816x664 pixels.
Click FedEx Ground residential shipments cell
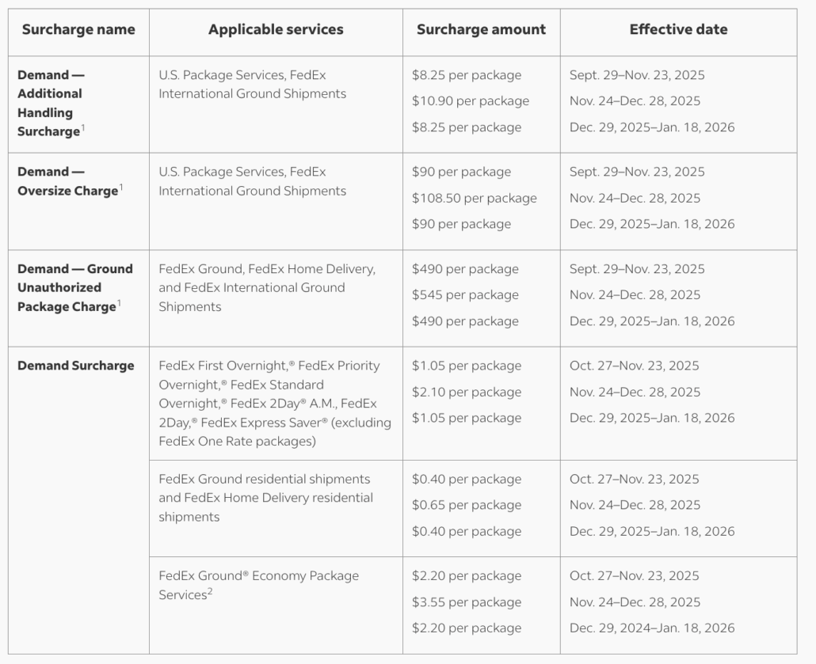pyautogui.click(x=265, y=498)
